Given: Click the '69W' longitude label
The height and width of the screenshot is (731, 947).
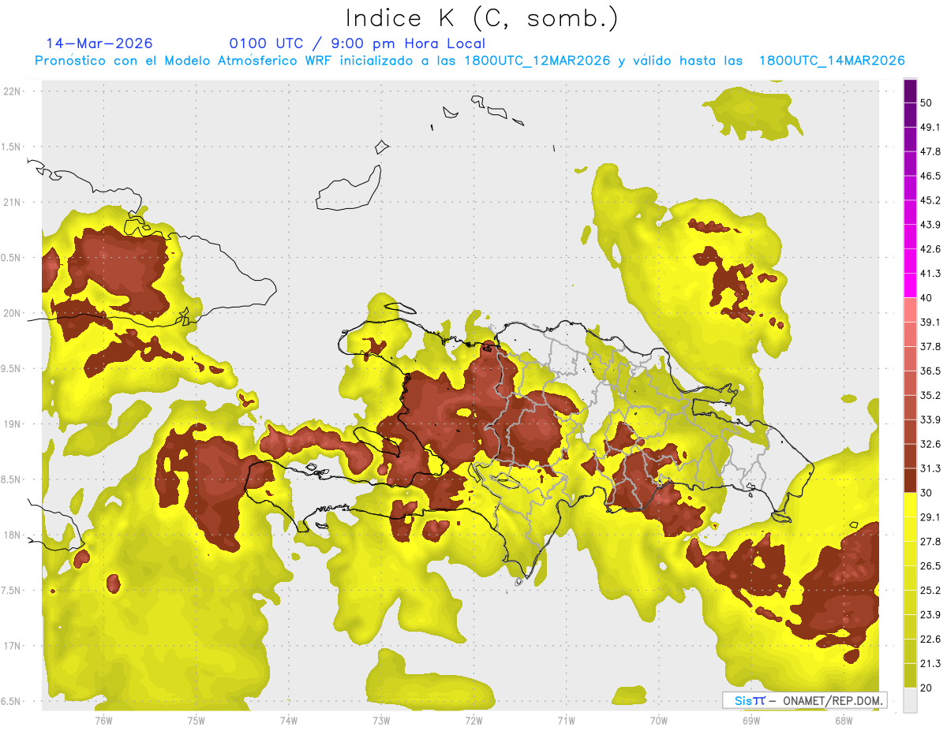Looking at the screenshot, I should tap(751, 720).
